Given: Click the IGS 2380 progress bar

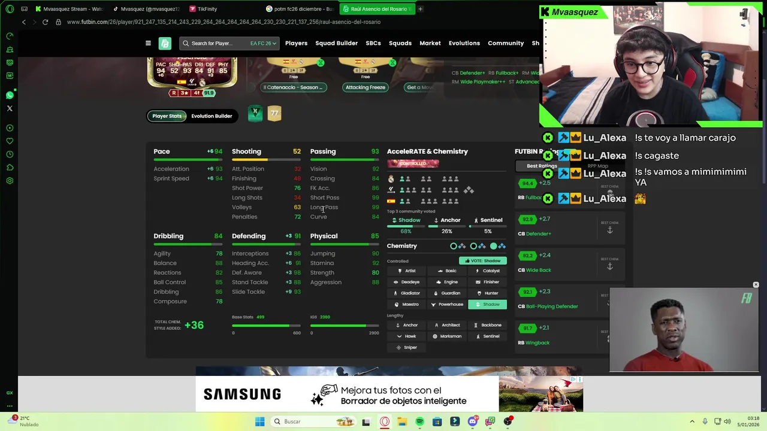Looking at the screenshot, I should coord(345,326).
